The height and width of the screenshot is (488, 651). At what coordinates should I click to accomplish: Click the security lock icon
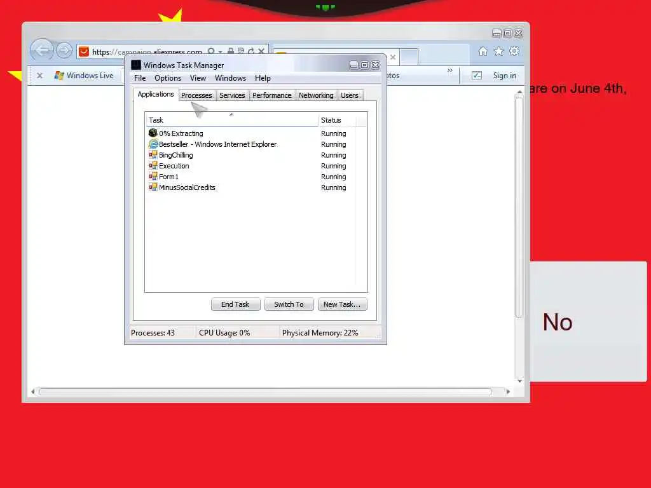coord(230,51)
